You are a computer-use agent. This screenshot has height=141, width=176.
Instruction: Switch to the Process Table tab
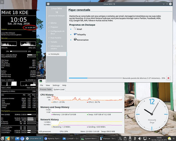(45, 89)
